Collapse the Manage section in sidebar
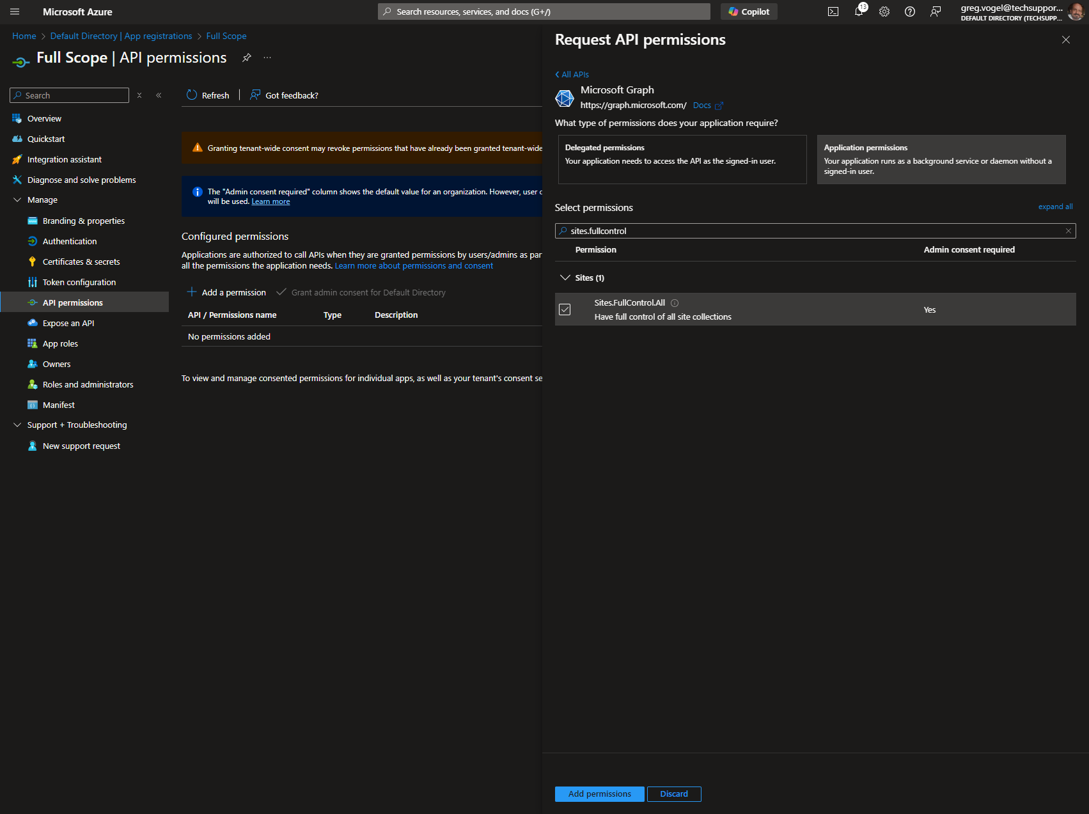This screenshot has width=1089, height=814. coord(17,200)
